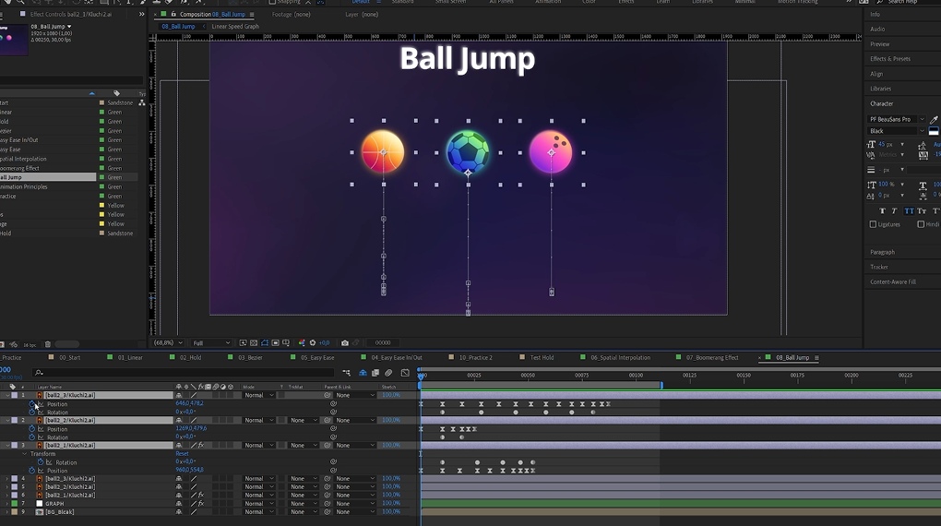Toggle the shy switch on GRAPH layer
This screenshot has width=941, height=526.
click(179, 504)
